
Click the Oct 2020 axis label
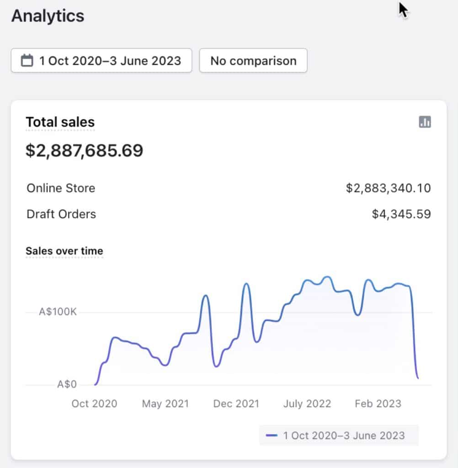point(94,404)
